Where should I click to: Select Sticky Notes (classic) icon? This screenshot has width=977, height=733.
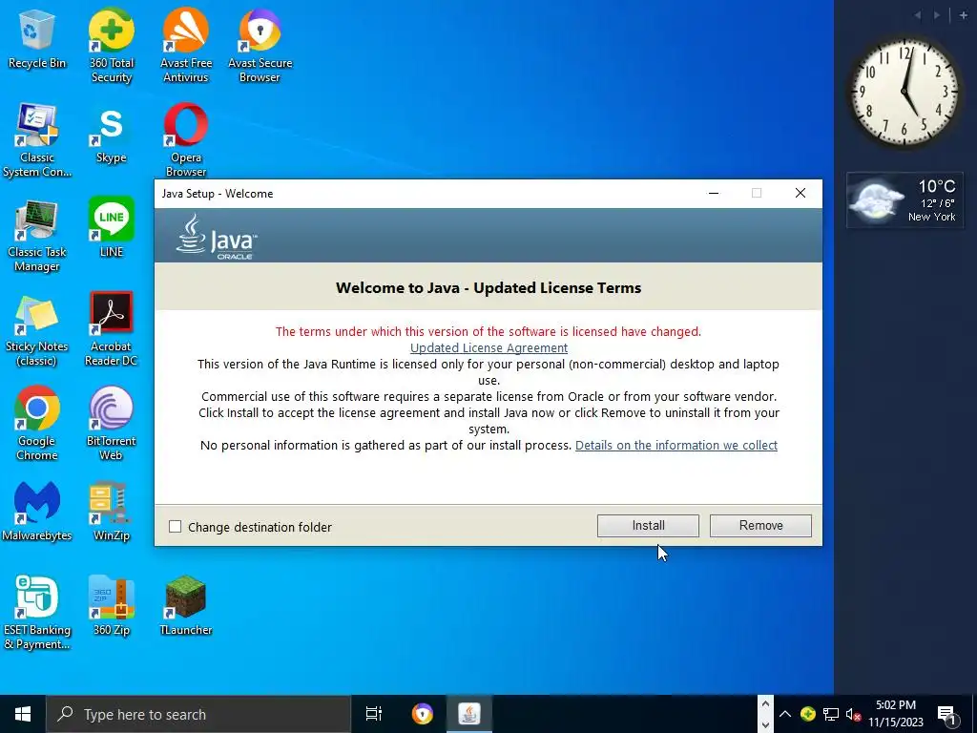coord(37,330)
